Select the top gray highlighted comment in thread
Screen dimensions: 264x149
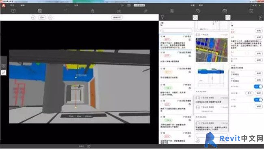coord(212,100)
